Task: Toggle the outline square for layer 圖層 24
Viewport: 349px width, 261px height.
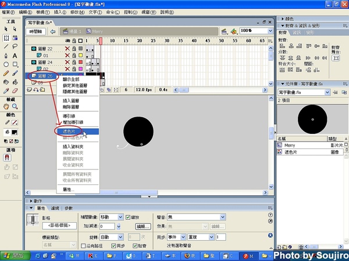Action: pyautogui.click(x=81, y=62)
